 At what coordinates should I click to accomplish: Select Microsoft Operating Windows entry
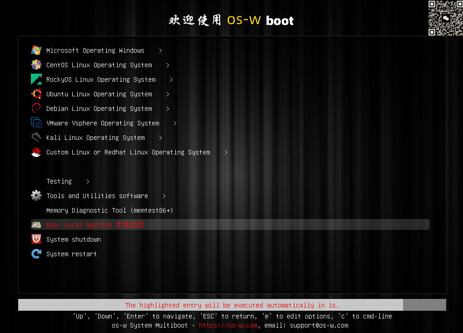pos(95,50)
